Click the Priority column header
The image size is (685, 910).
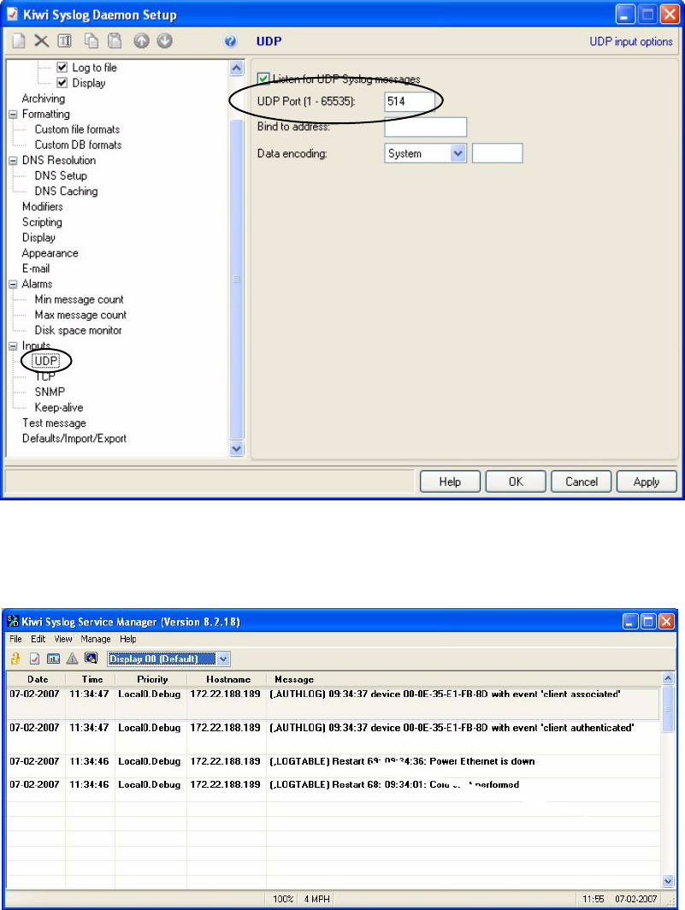(151, 679)
